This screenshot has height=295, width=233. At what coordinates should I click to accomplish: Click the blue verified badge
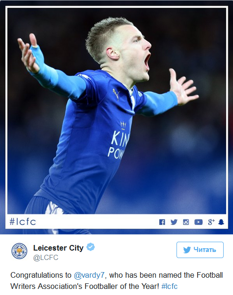coord(91,247)
